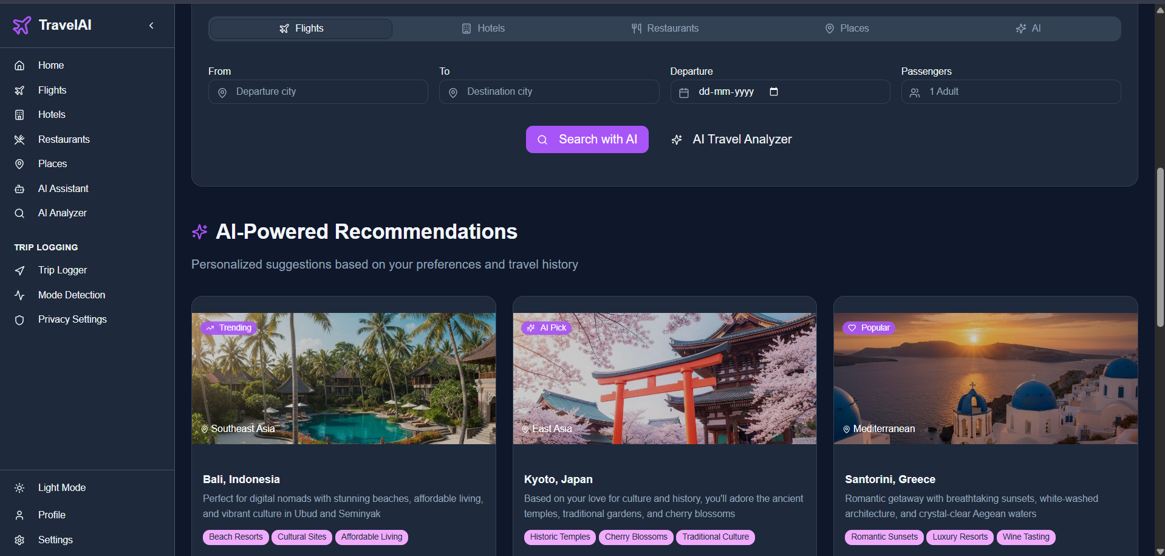Open Privacy Settings in the sidebar
This screenshot has height=556, width=1165.
click(87, 319)
